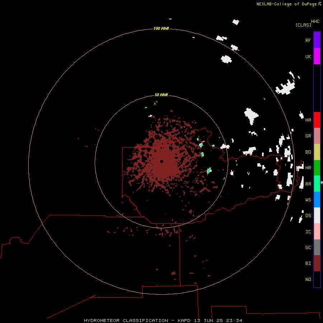Click the BD yellow legend swatch
This screenshot has height=323, width=323.
(317, 152)
